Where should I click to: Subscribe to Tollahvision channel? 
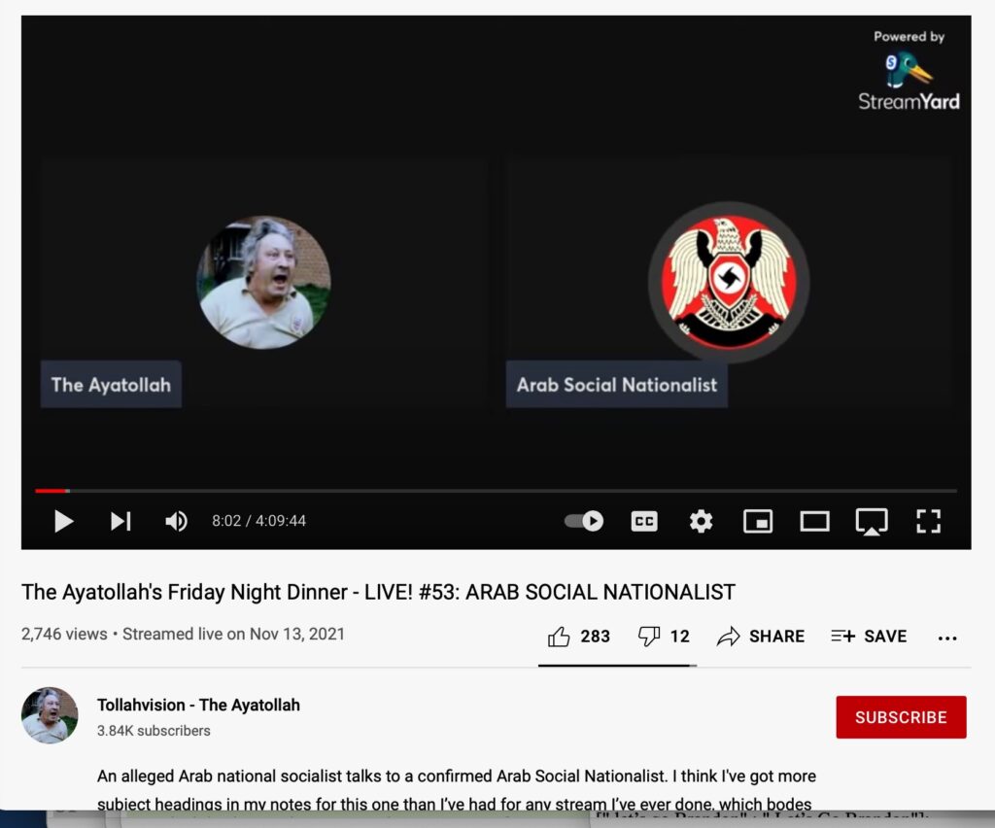point(901,717)
